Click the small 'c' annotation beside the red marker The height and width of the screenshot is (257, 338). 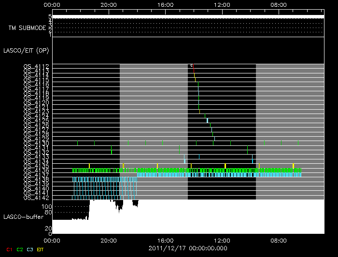pyautogui.click(x=192, y=65)
